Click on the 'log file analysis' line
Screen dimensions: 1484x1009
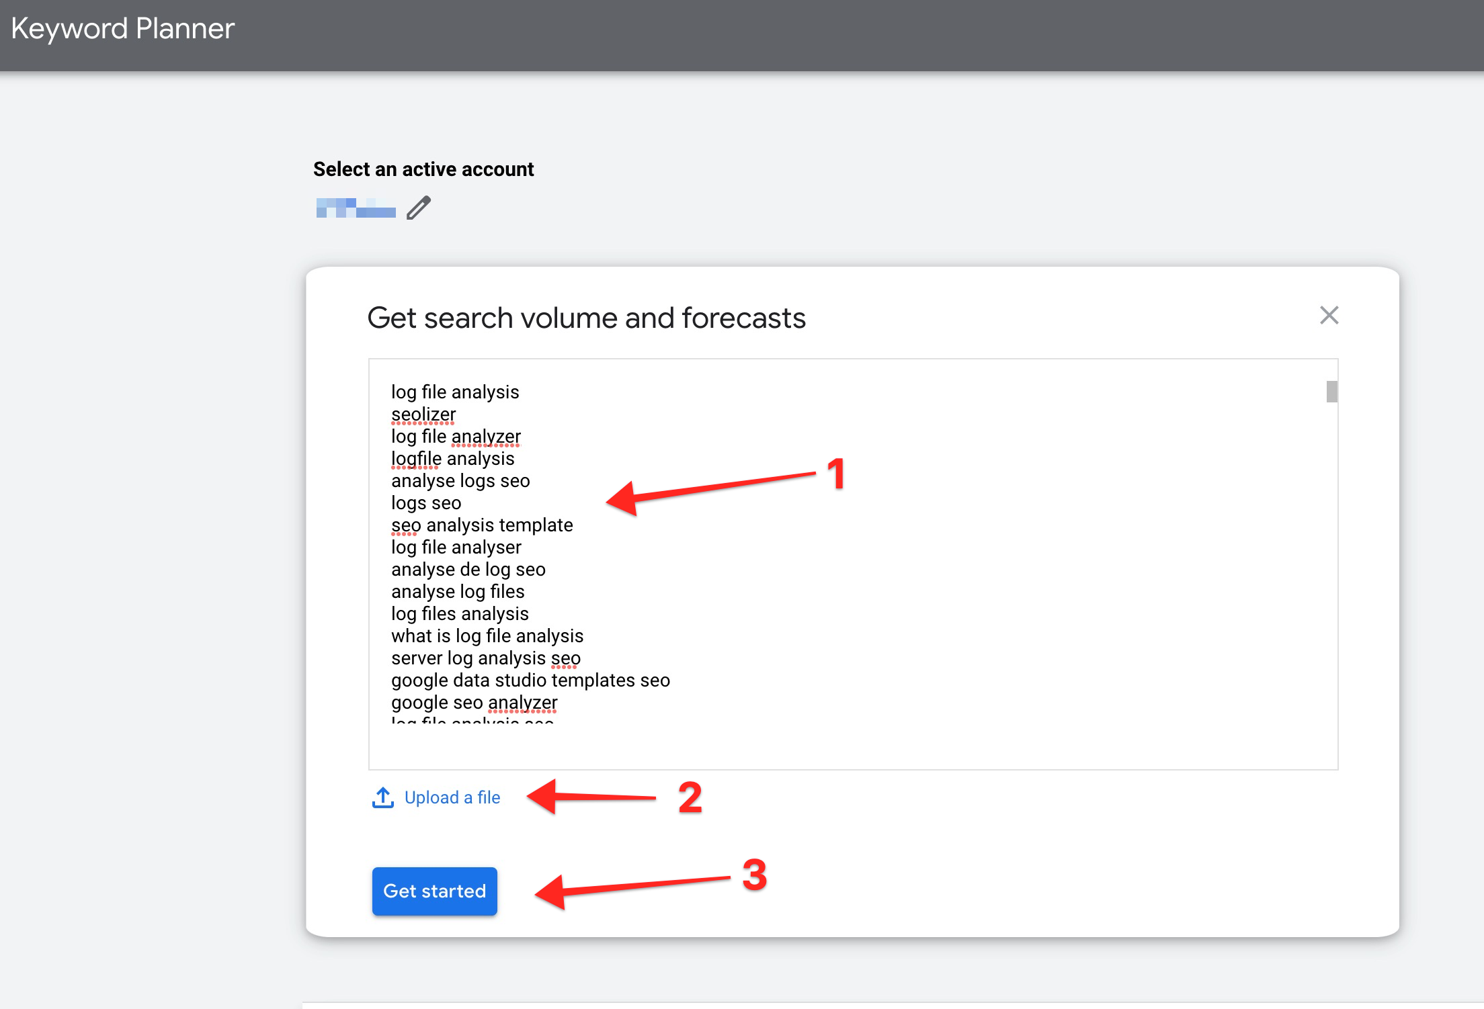[x=455, y=392]
